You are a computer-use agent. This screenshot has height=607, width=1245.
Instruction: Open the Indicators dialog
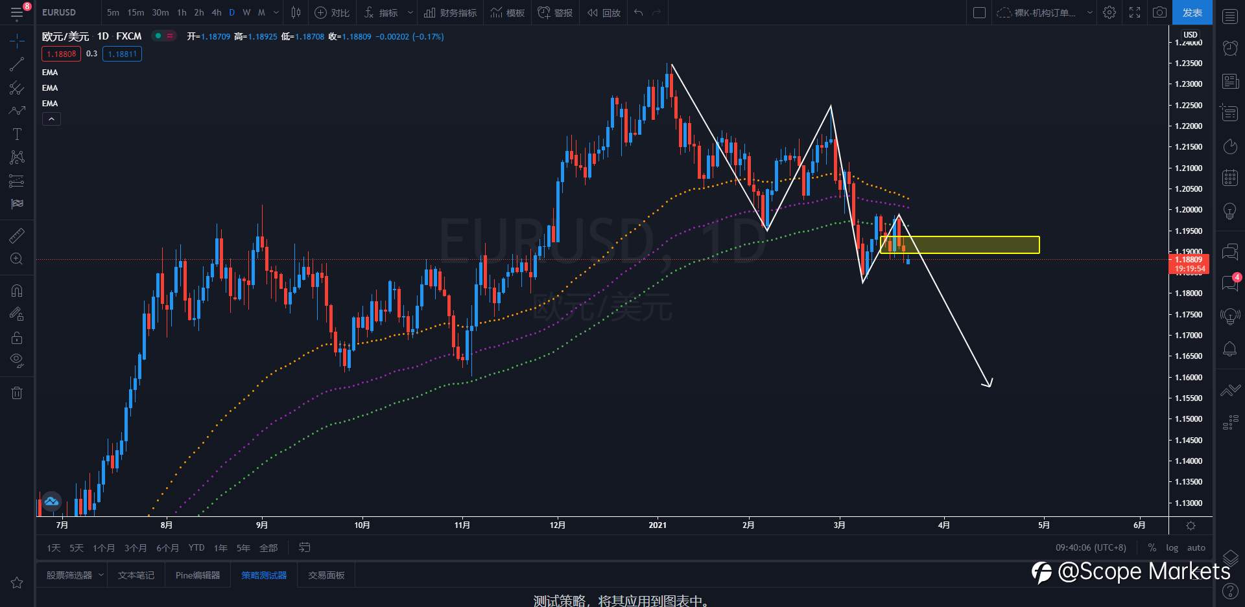coord(381,12)
